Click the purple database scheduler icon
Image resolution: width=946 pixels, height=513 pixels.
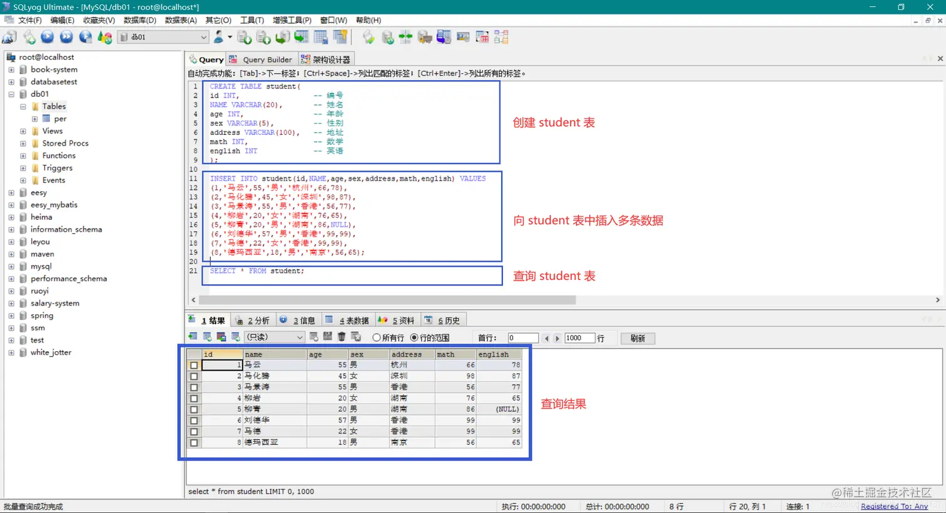click(x=444, y=37)
